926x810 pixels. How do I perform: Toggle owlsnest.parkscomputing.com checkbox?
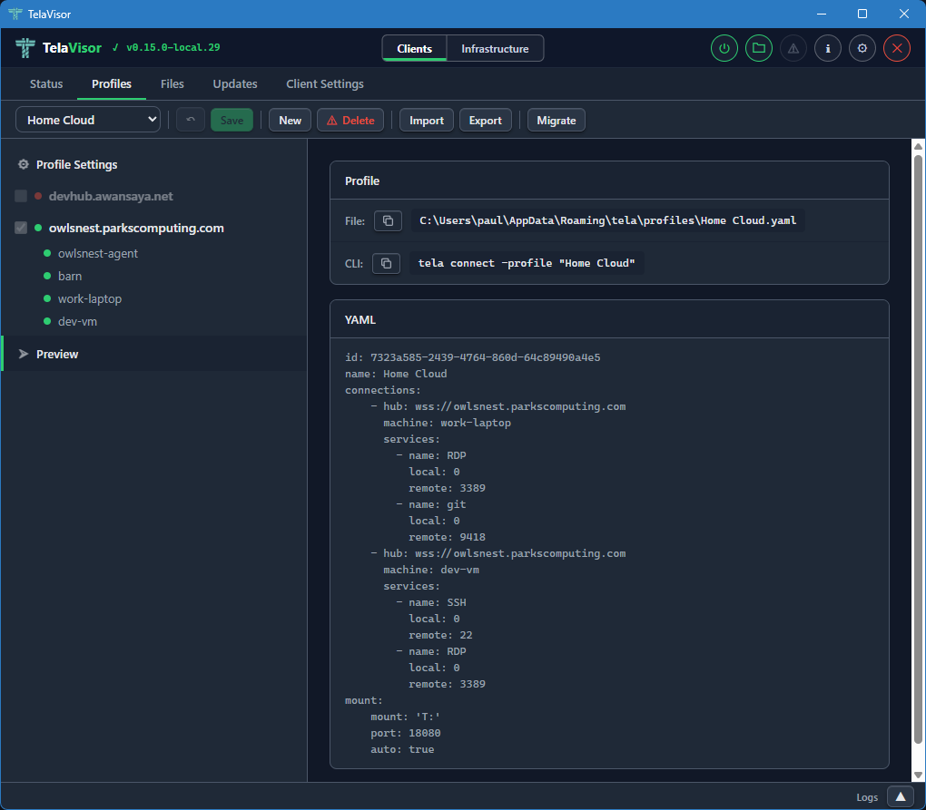coord(21,228)
